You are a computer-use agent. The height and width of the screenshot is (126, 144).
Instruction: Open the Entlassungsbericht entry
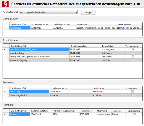19,95
